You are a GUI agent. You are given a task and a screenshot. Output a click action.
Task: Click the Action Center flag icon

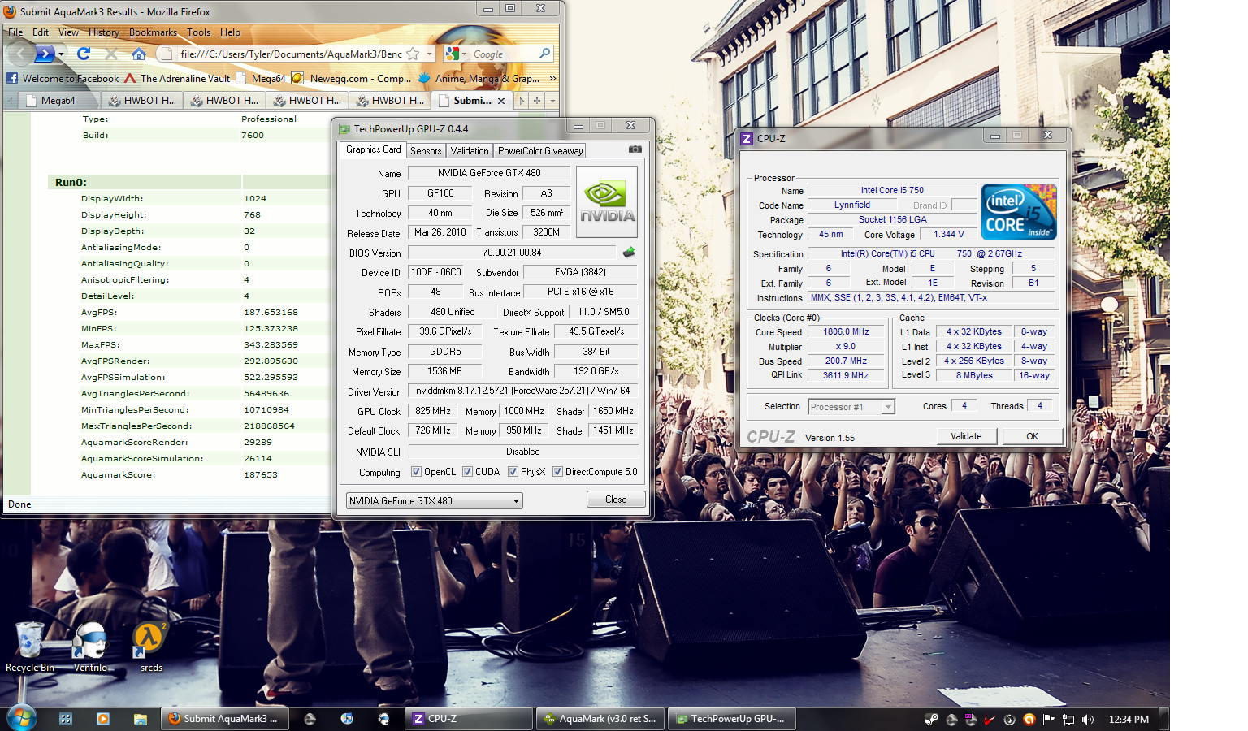point(1049,720)
